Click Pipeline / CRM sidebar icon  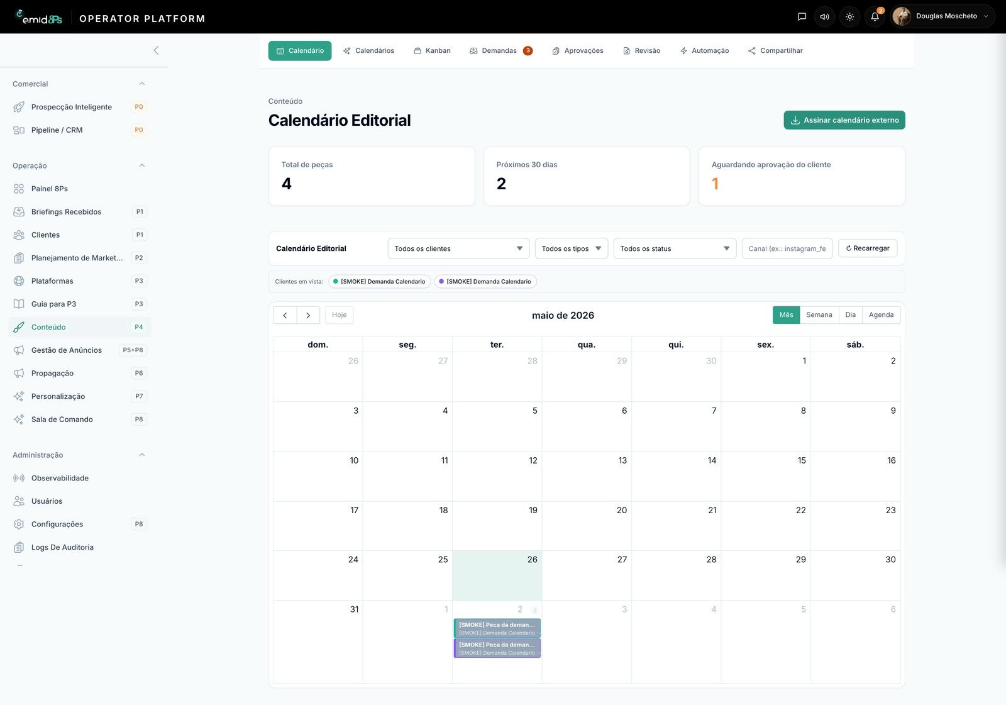[x=19, y=130]
